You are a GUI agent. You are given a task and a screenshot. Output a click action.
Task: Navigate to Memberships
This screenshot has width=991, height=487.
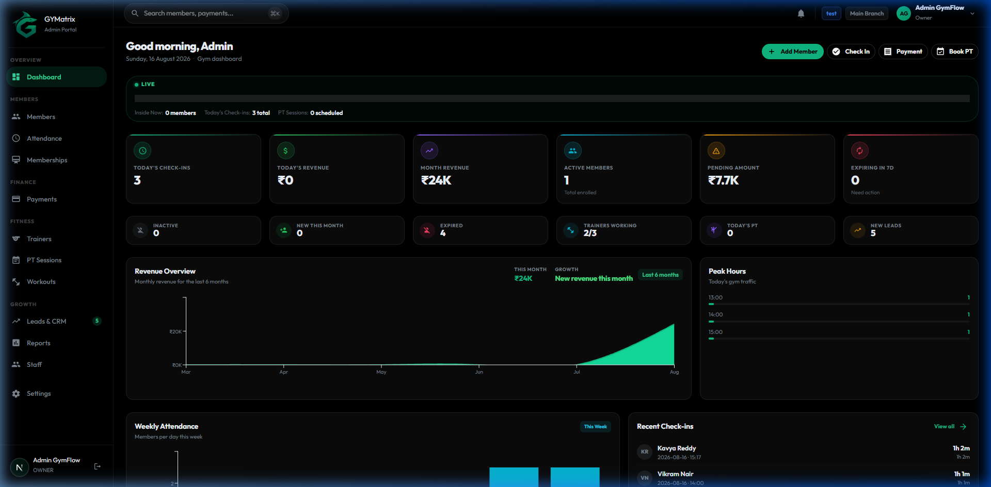pos(56,160)
